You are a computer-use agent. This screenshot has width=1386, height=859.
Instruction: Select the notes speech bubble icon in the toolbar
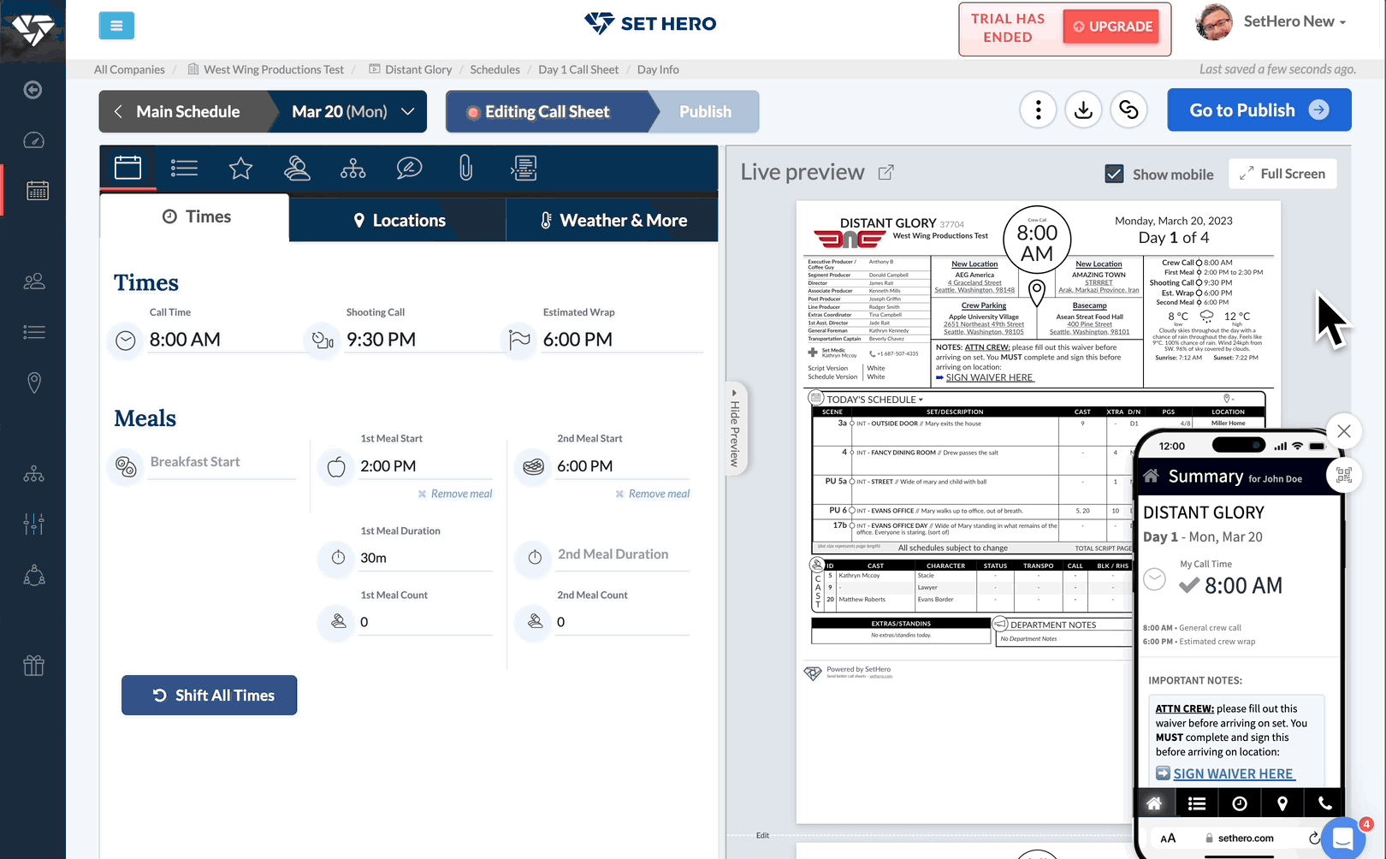409,168
